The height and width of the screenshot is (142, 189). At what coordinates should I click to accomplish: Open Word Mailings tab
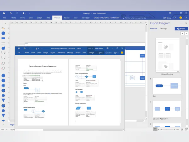tap(70, 53)
